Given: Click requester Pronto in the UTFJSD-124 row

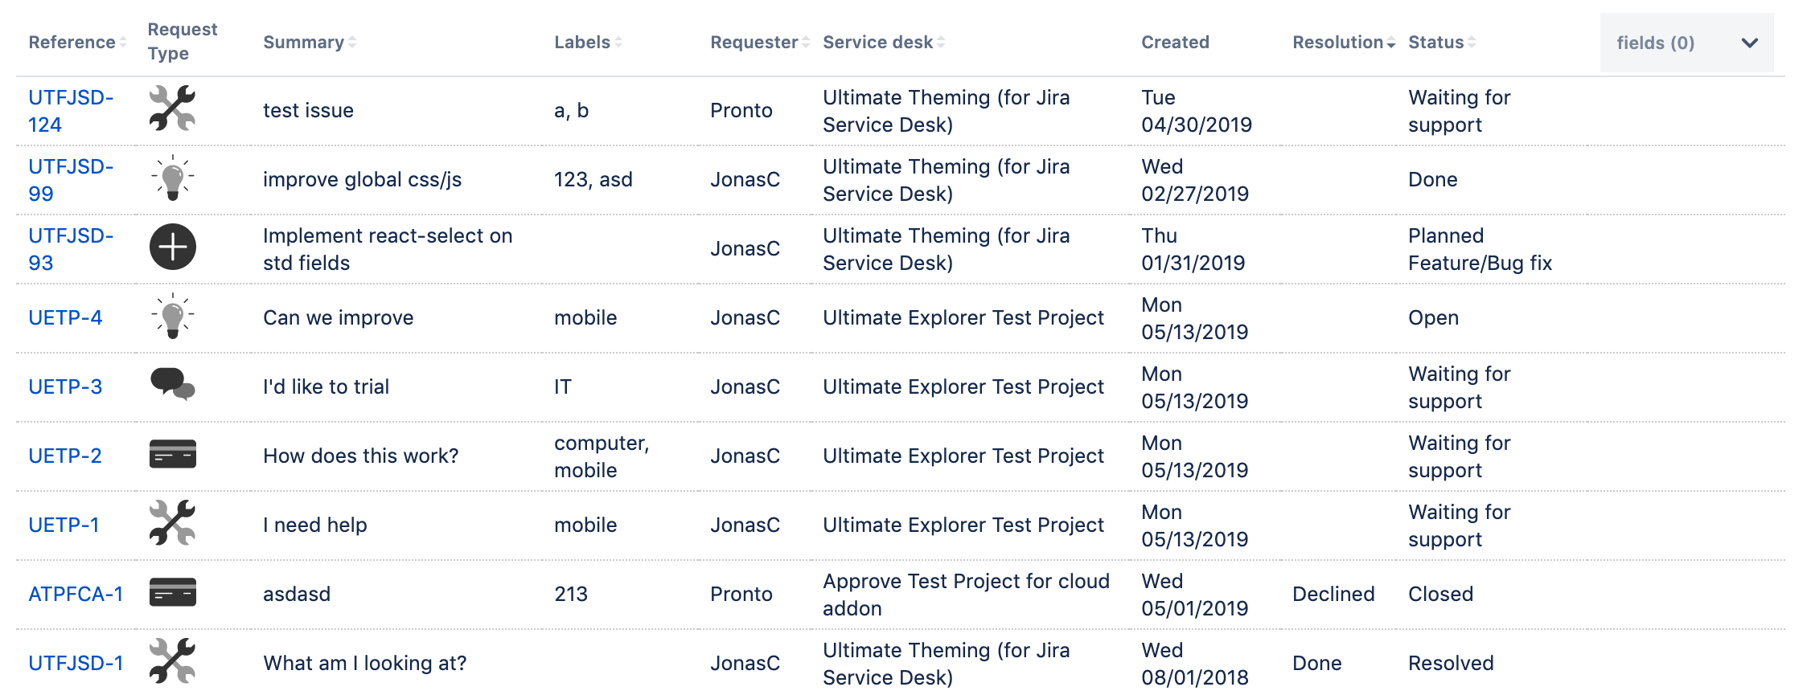Looking at the screenshot, I should 741,110.
